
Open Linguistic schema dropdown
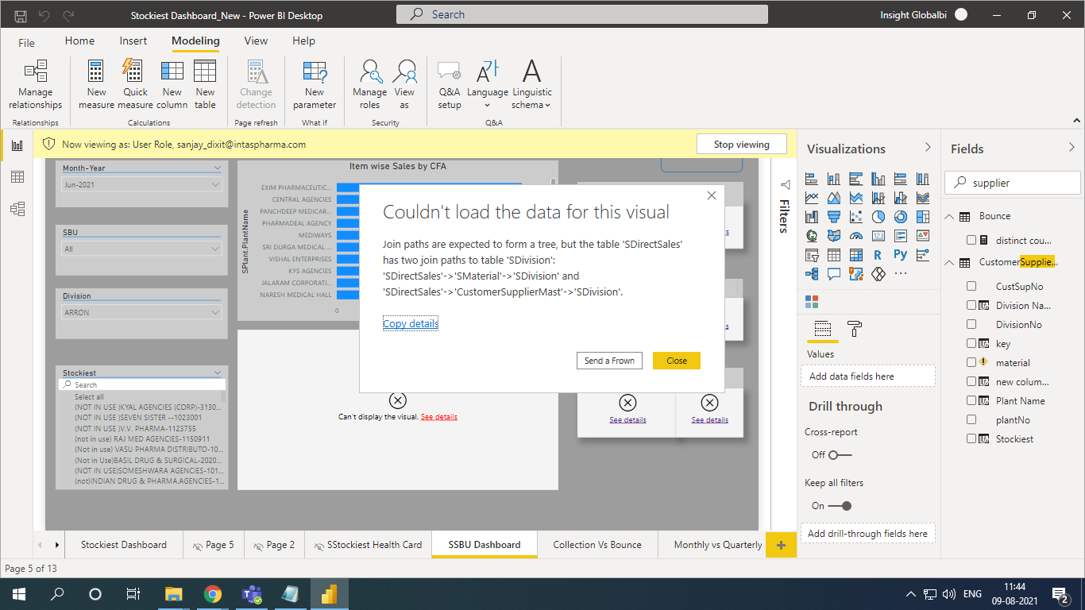click(x=531, y=86)
